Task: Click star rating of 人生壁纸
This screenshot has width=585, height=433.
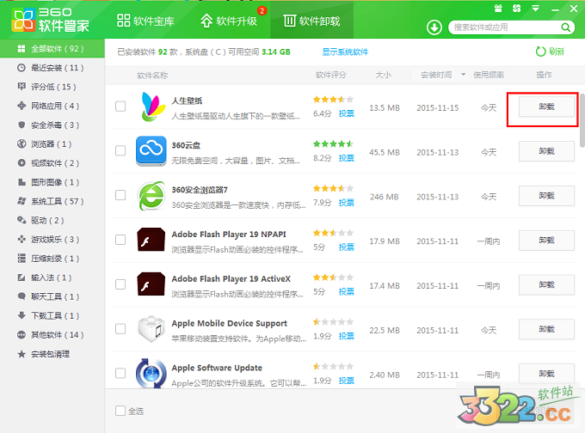Action: pos(333,99)
